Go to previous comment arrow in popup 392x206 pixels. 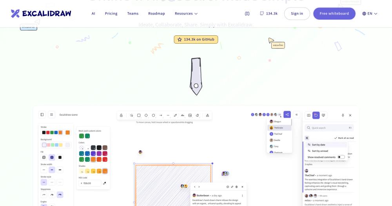(195, 187)
